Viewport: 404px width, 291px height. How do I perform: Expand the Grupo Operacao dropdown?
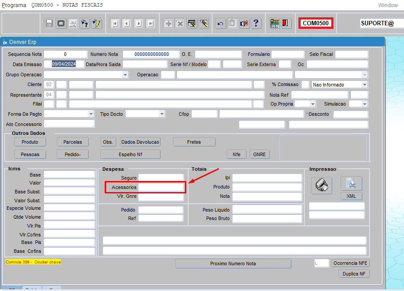pos(125,75)
